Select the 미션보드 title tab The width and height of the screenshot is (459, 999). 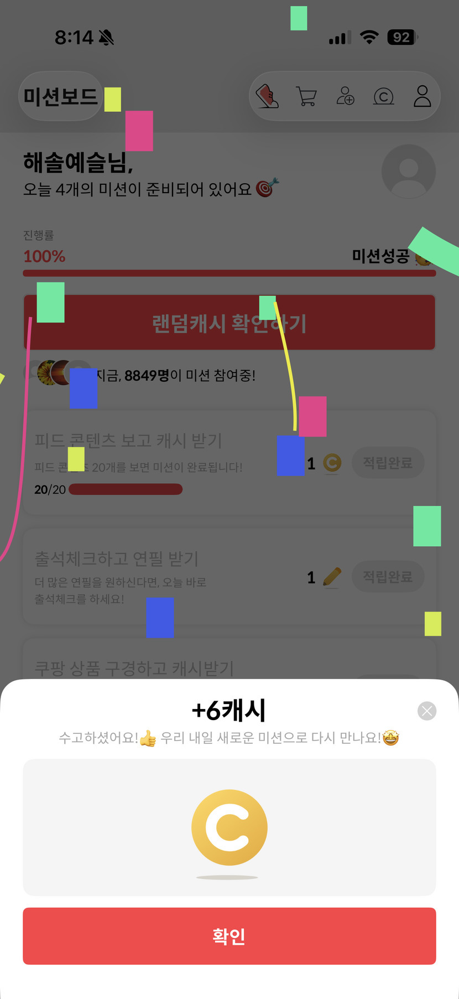(61, 96)
